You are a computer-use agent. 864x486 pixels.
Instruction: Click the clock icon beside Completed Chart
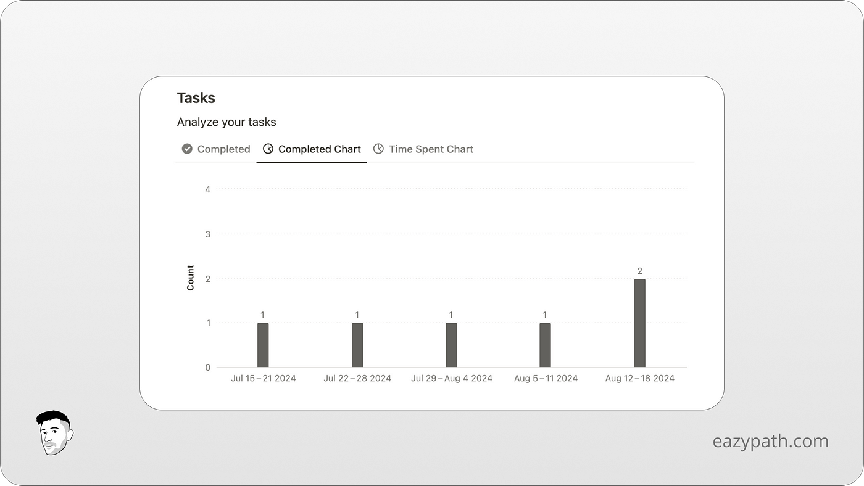268,149
